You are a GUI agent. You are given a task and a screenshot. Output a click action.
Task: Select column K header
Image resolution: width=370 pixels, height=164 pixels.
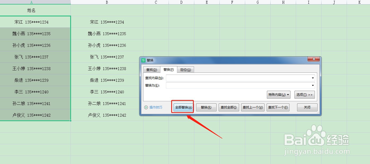point(358,2)
